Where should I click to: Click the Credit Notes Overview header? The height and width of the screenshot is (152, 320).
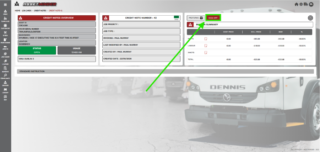point(57,18)
